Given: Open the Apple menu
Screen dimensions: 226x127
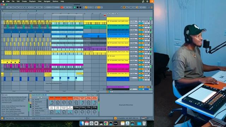Looking at the screenshot, I should (x=3, y=1).
